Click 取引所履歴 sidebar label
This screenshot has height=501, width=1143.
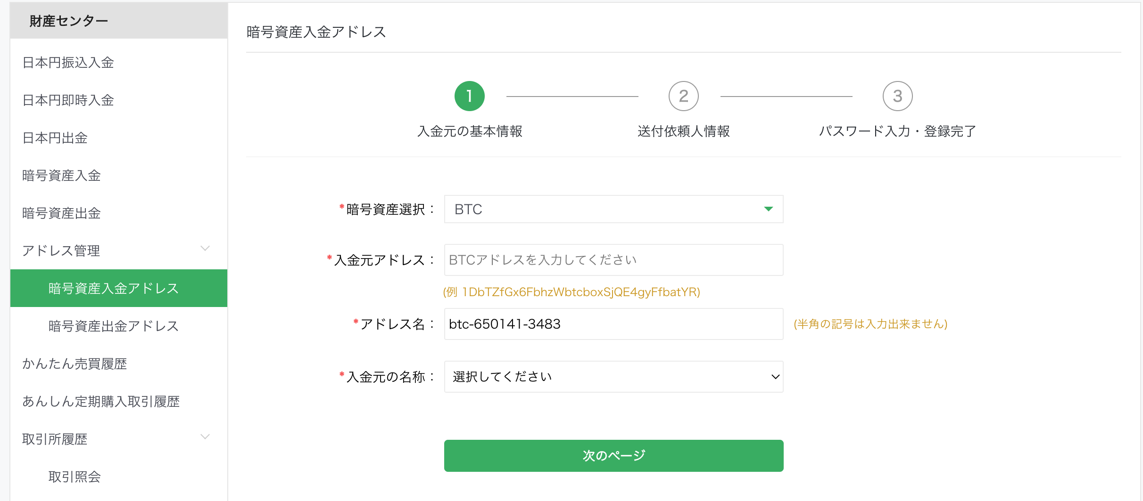(55, 439)
